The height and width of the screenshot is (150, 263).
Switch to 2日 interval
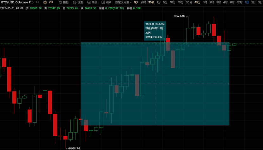253,2
